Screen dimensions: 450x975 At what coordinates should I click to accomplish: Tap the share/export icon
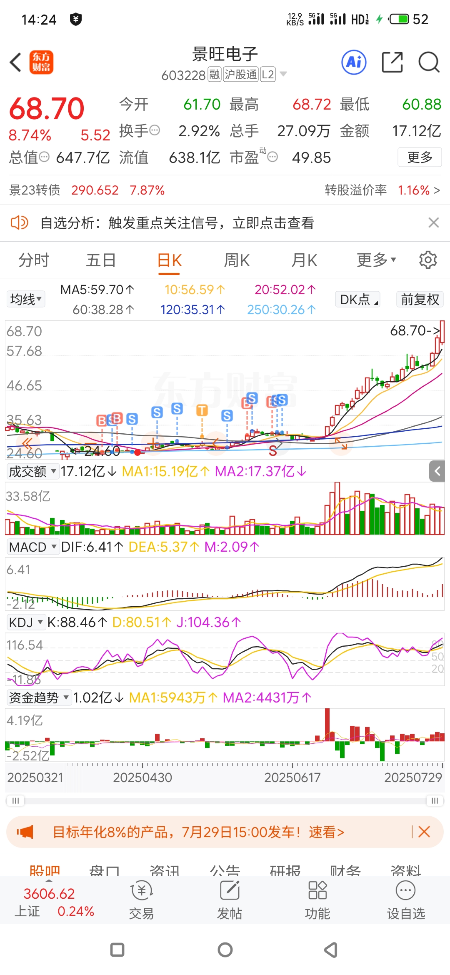pyautogui.click(x=392, y=62)
